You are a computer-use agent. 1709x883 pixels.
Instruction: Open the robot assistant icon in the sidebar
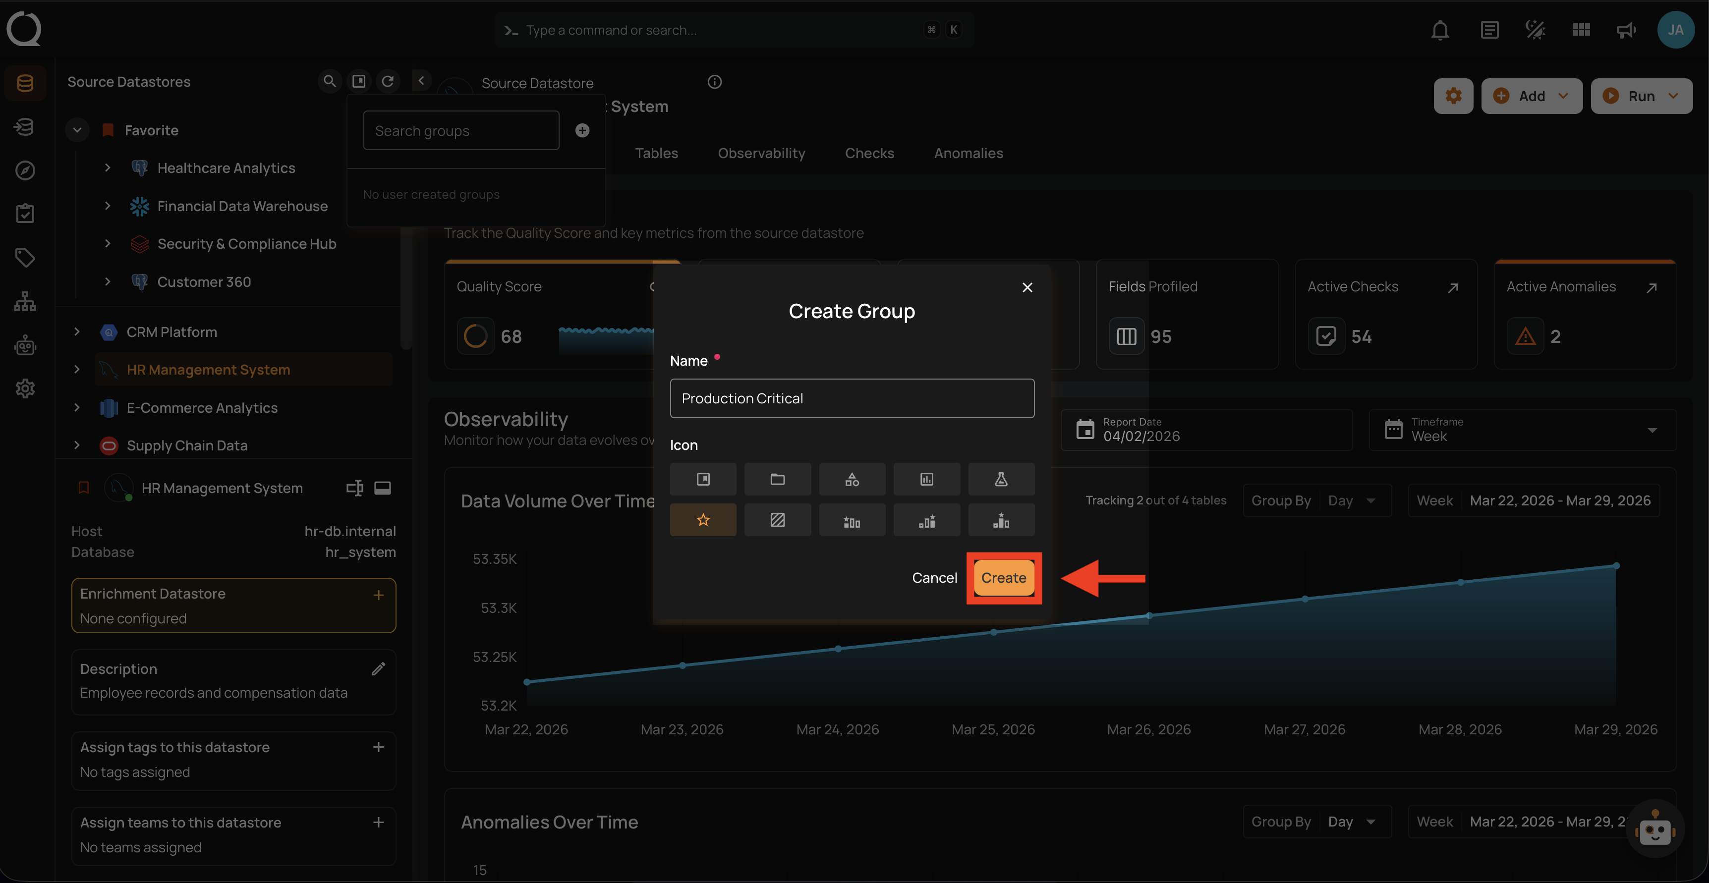25,345
